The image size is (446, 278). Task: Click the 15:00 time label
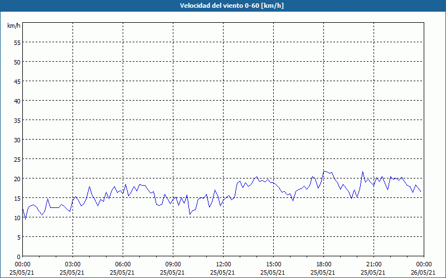click(x=273, y=265)
